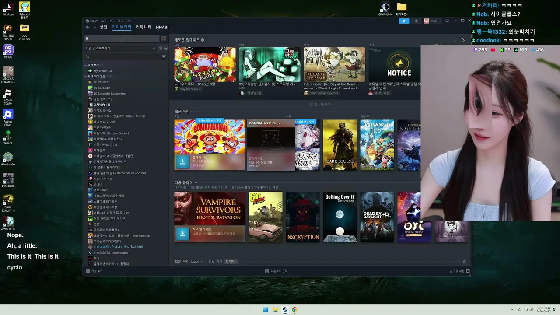Open Roblox Studio desktop icon
The height and width of the screenshot is (315, 560).
(x=8, y=97)
